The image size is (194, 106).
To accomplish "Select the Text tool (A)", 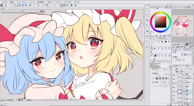I will coord(169,56).
